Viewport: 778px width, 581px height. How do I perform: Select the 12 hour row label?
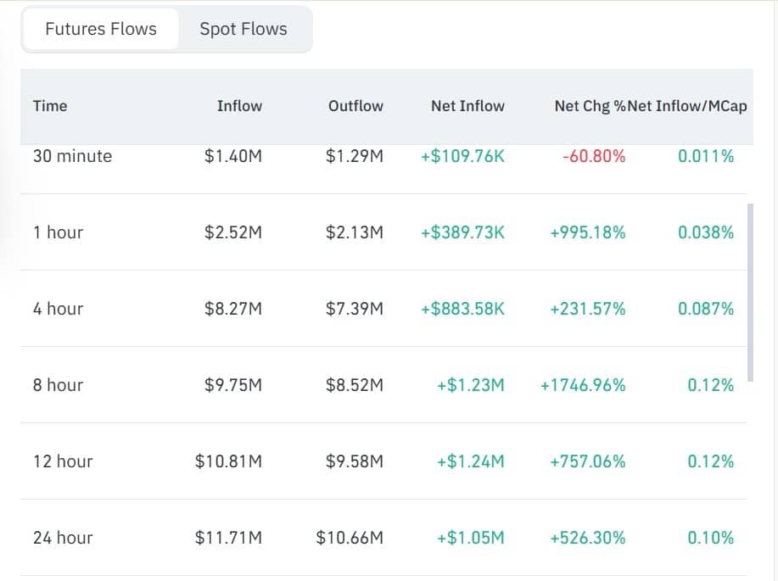(63, 461)
